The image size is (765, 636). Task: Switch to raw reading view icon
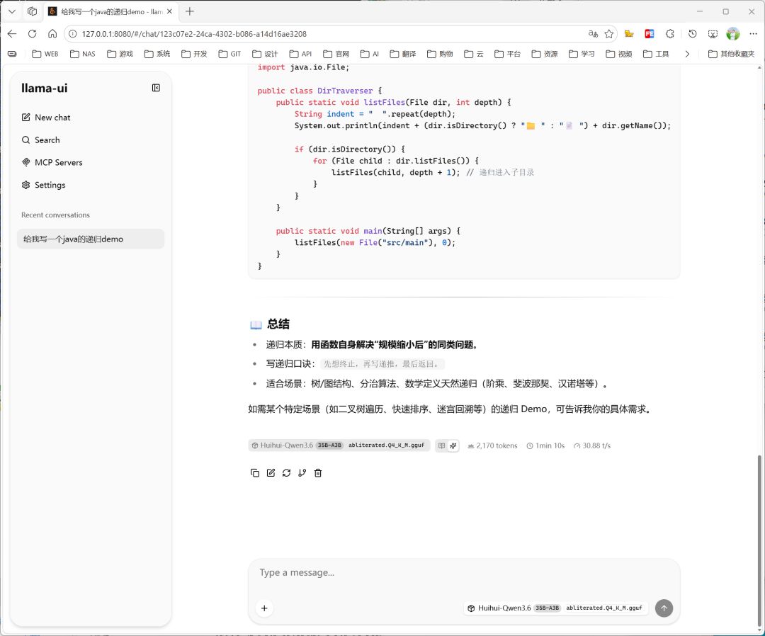pos(441,445)
